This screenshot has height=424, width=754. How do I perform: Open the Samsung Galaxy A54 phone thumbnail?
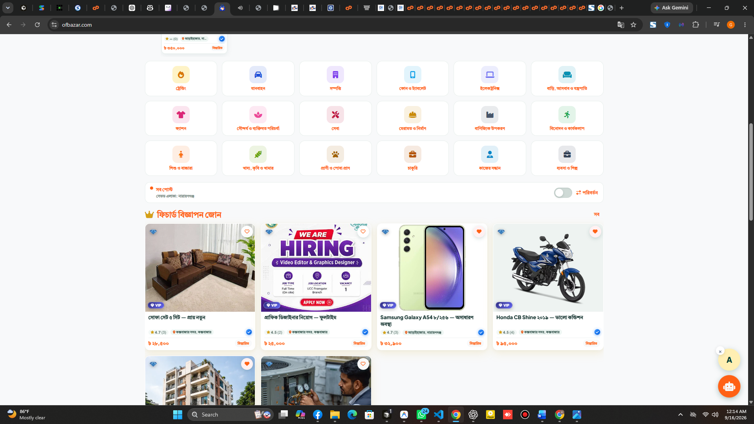click(x=432, y=268)
